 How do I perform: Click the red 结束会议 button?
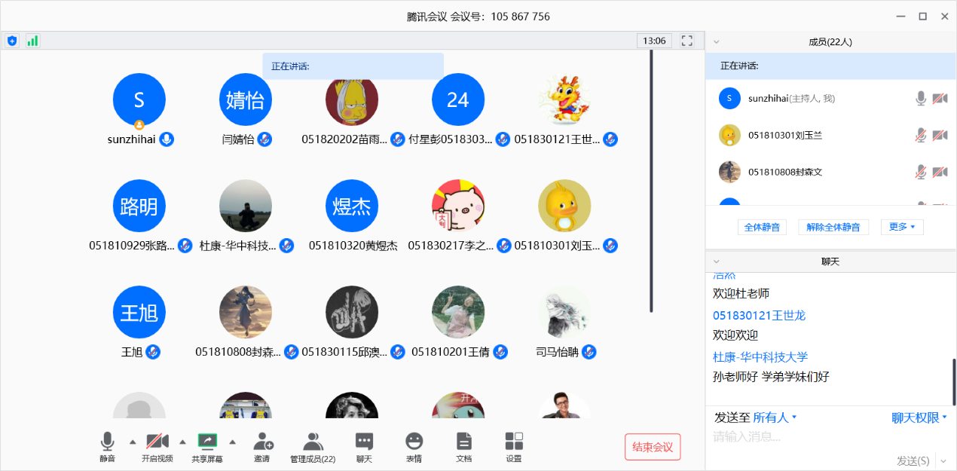coord(653,447)
